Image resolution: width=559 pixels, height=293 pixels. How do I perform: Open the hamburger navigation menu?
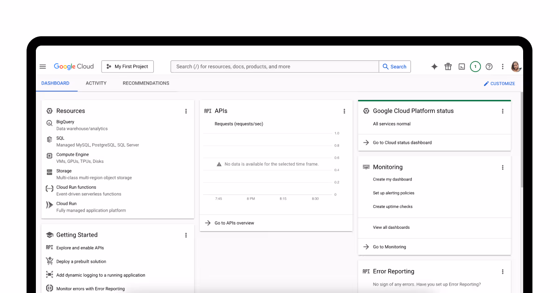pos(43,67)
